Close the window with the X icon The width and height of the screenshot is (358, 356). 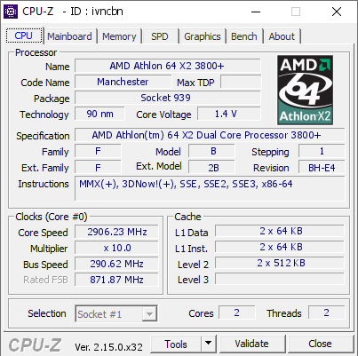tap(337, 12)
